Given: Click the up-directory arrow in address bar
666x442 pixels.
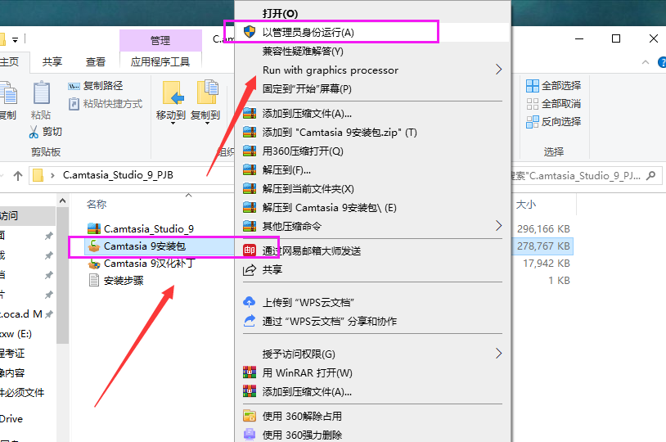Looking at the screenshot, I should [18, 175].
